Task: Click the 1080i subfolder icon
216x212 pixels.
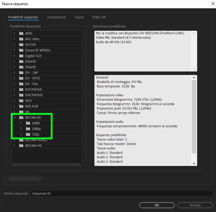Action: pyautogui.click(x=28, y=123)
